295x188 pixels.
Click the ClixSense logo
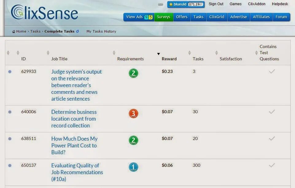(45, 12)
